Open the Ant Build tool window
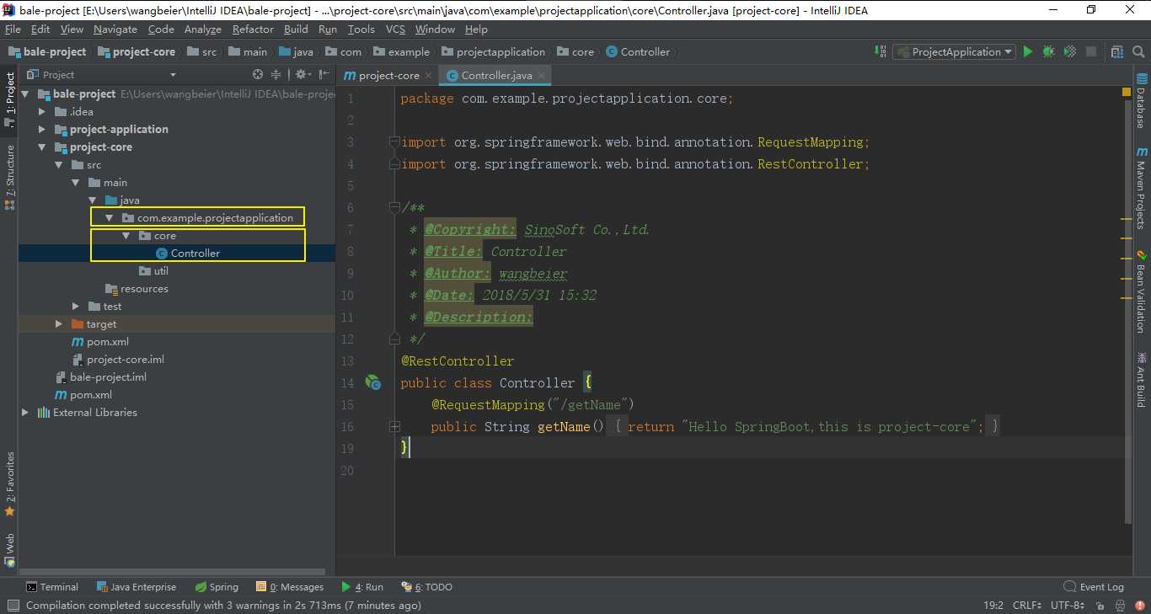Screen dimensions: 1151x614 coord(1141,380)
